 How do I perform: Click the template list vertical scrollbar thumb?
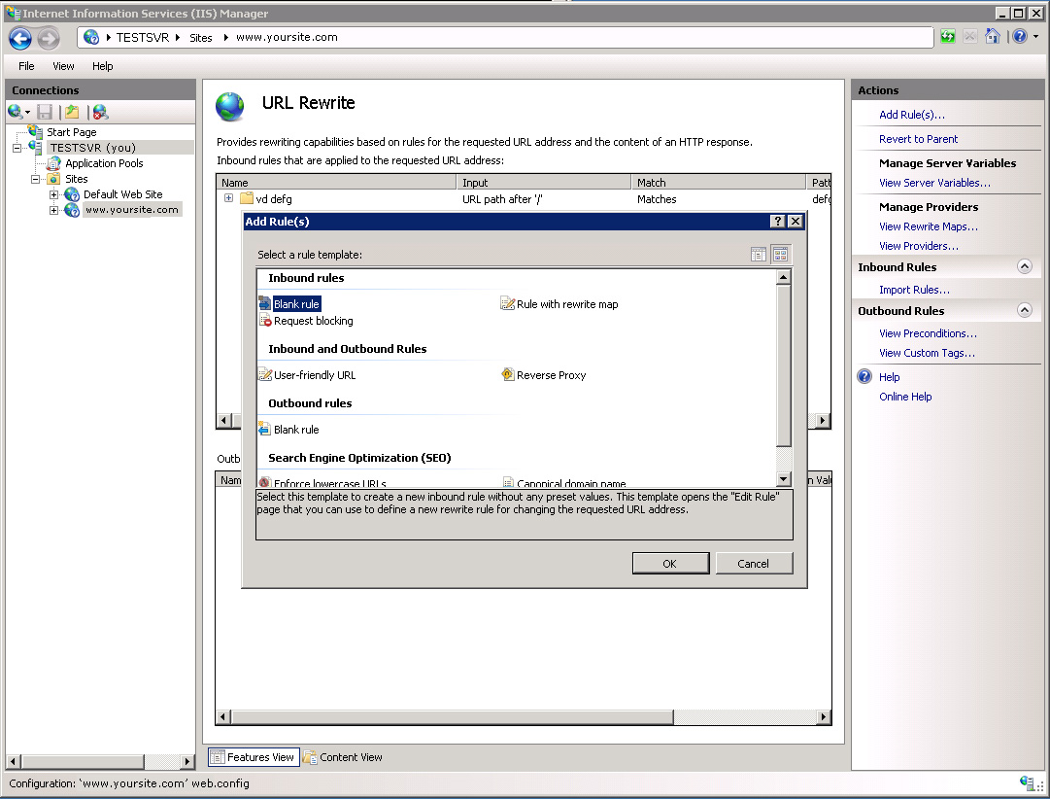point(784,365)
